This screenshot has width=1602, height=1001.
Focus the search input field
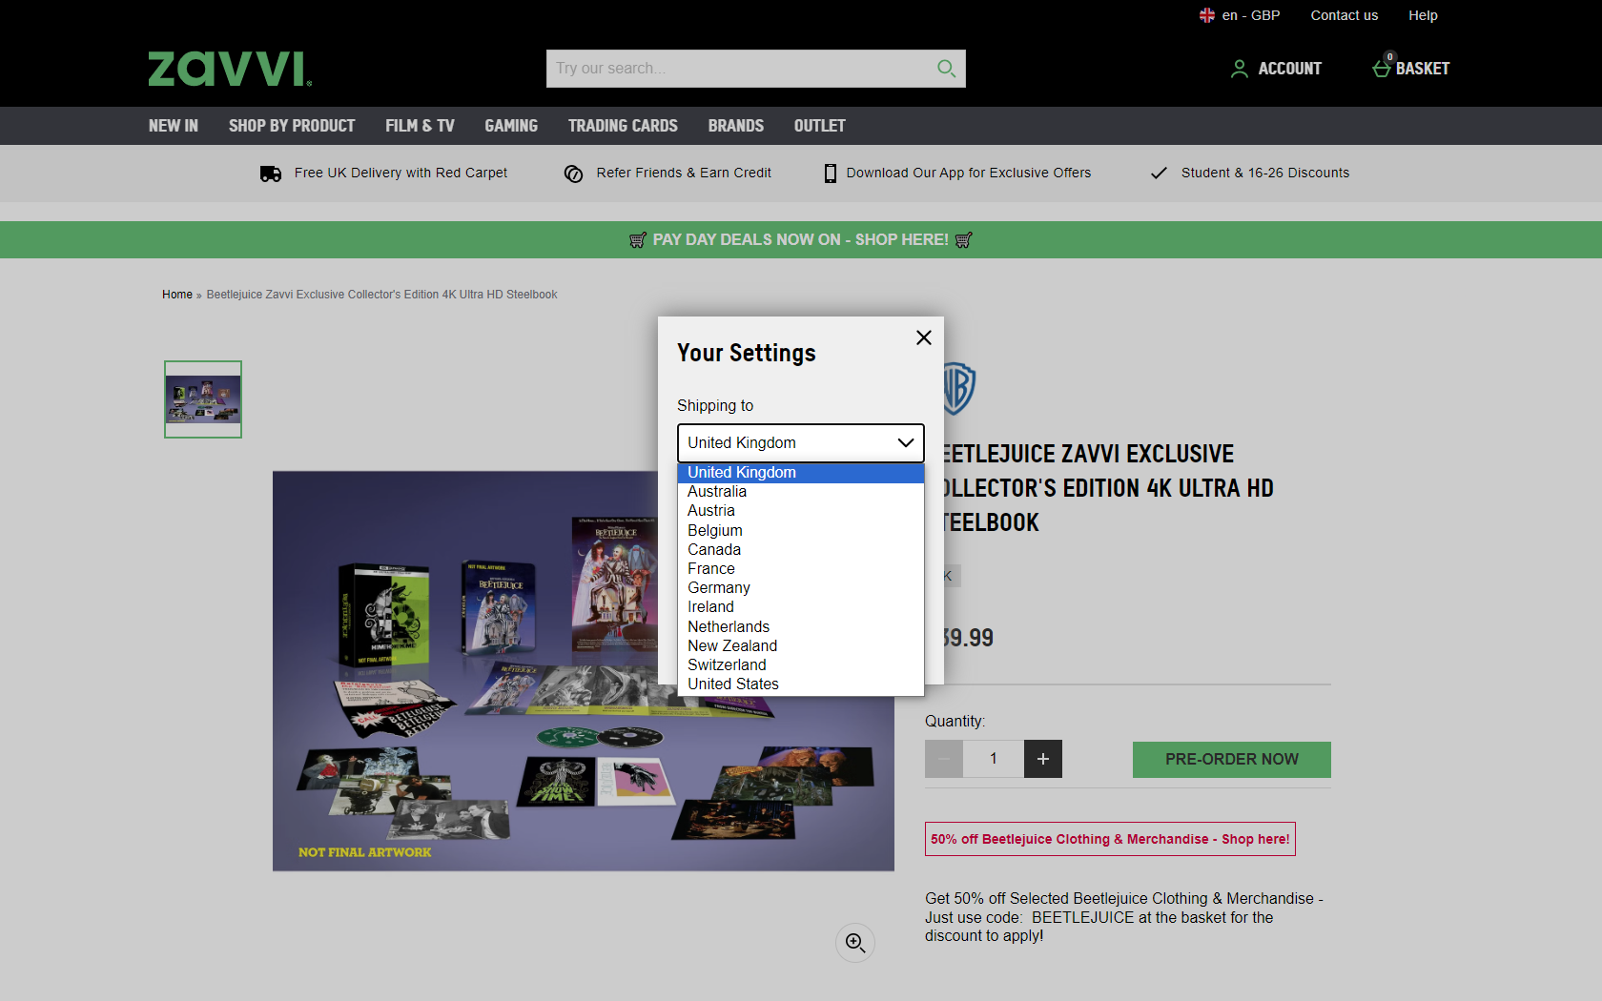739,69
